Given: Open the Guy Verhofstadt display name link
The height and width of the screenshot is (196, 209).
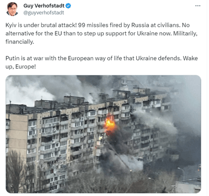Looking at the screenshot, I should click(44, 6).
